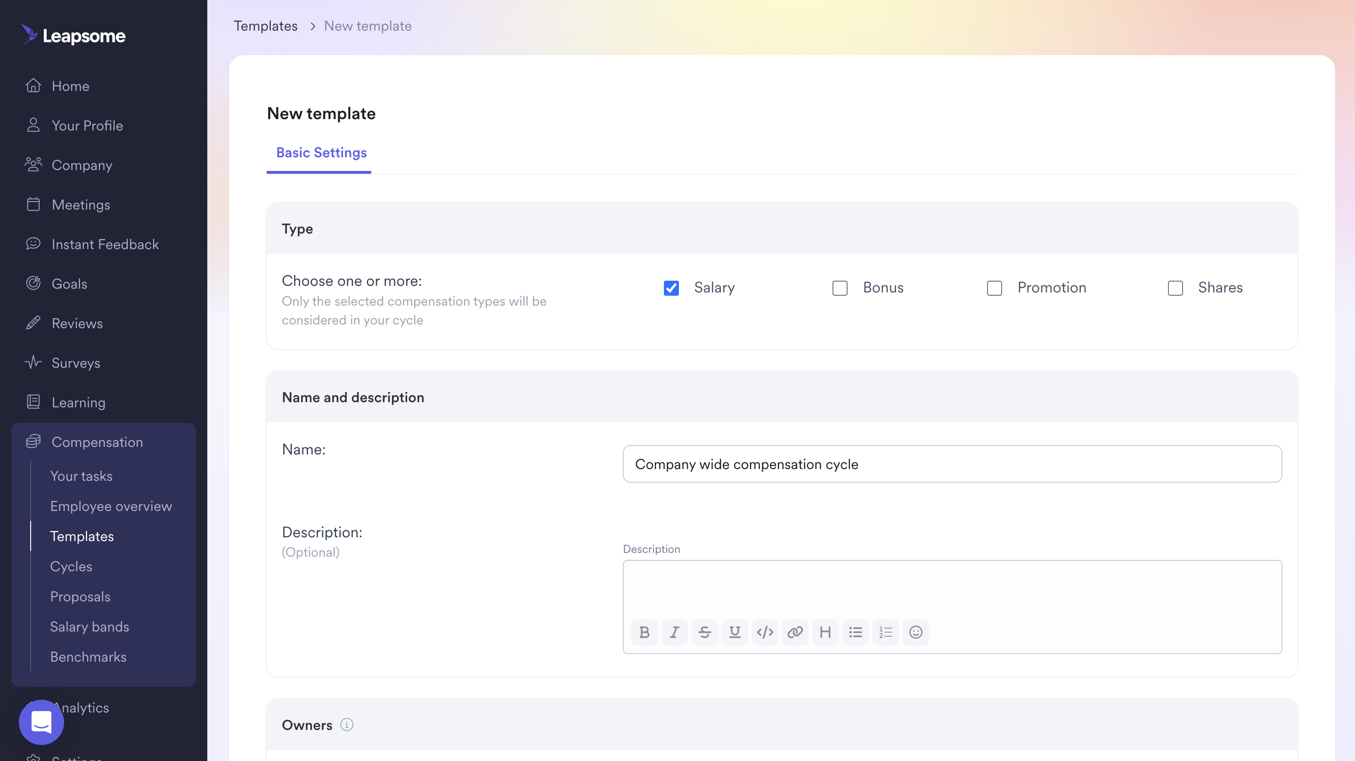Open Salary bands under Compensation
The width and height of the screenshot is (1355, 761).
90,626
